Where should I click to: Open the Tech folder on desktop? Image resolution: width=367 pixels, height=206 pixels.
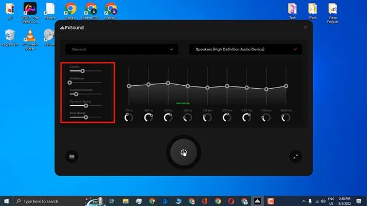pos(292,11)
